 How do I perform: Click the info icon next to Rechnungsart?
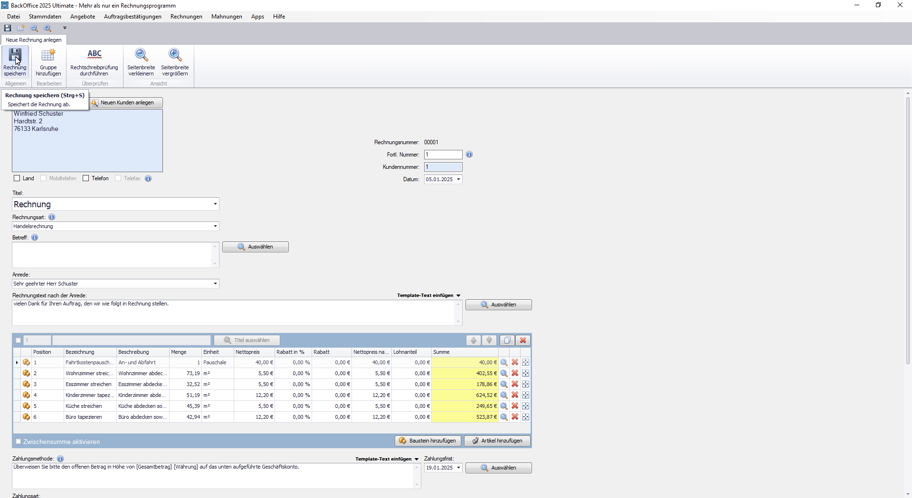click(x=52, y=217)
